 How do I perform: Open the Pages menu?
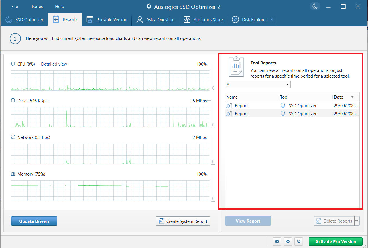tap(37, 6)
